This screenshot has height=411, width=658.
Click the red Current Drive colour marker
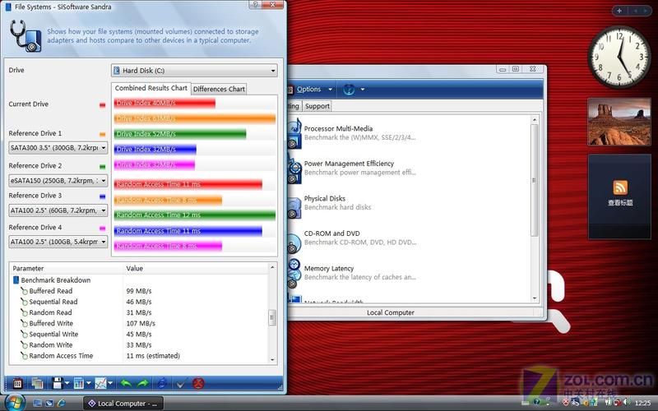coord(102,105)
